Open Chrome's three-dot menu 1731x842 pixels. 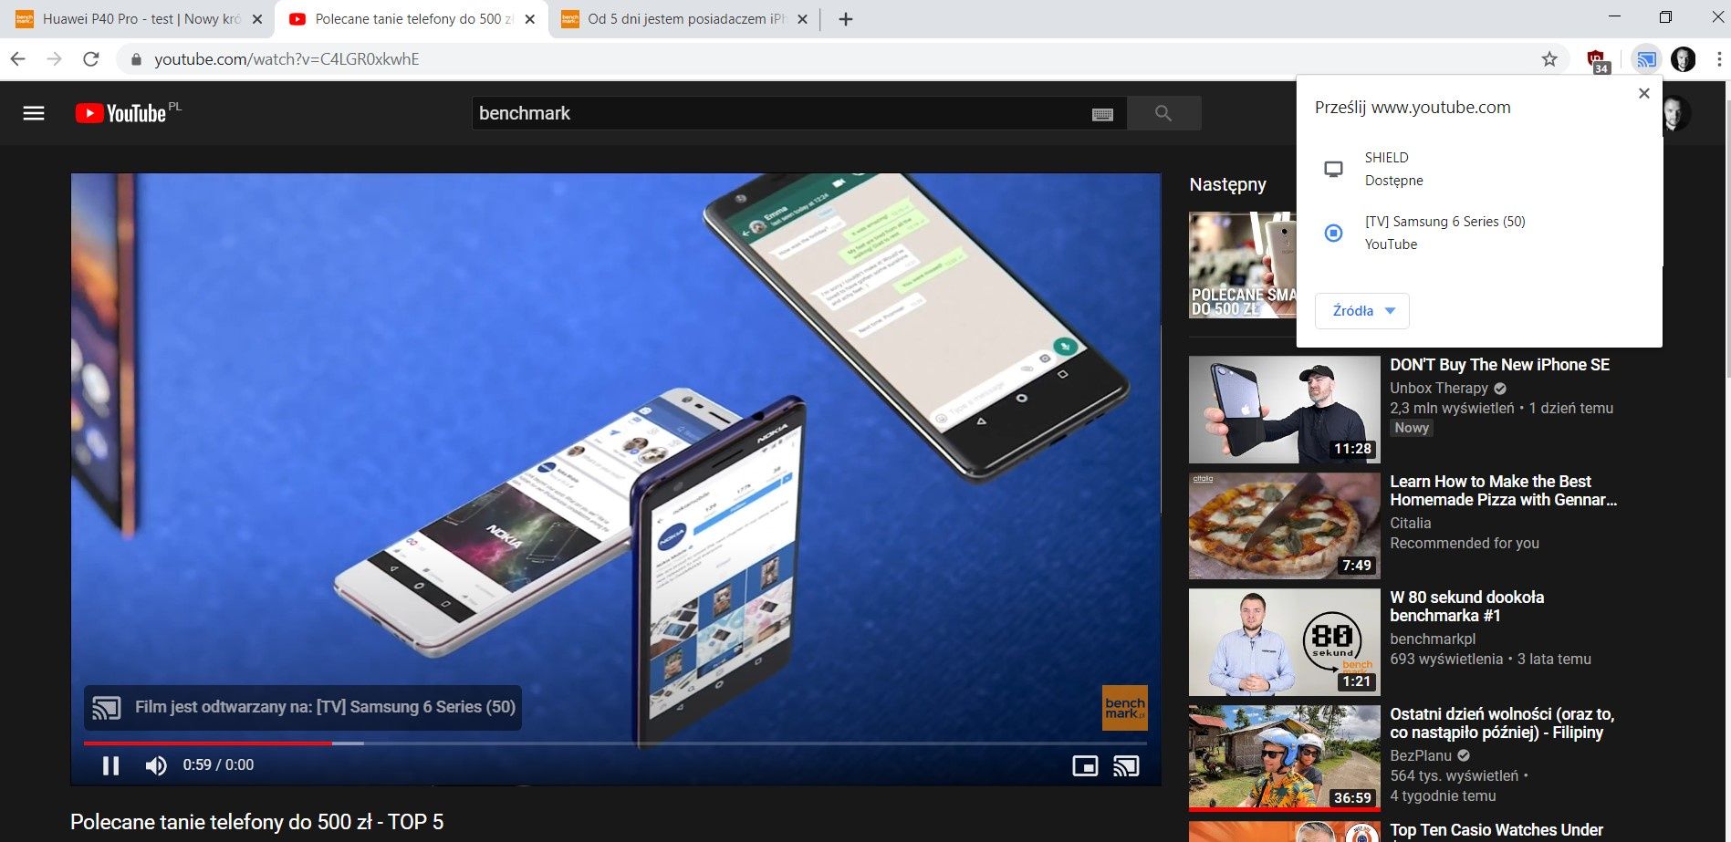pos(1719,59)
